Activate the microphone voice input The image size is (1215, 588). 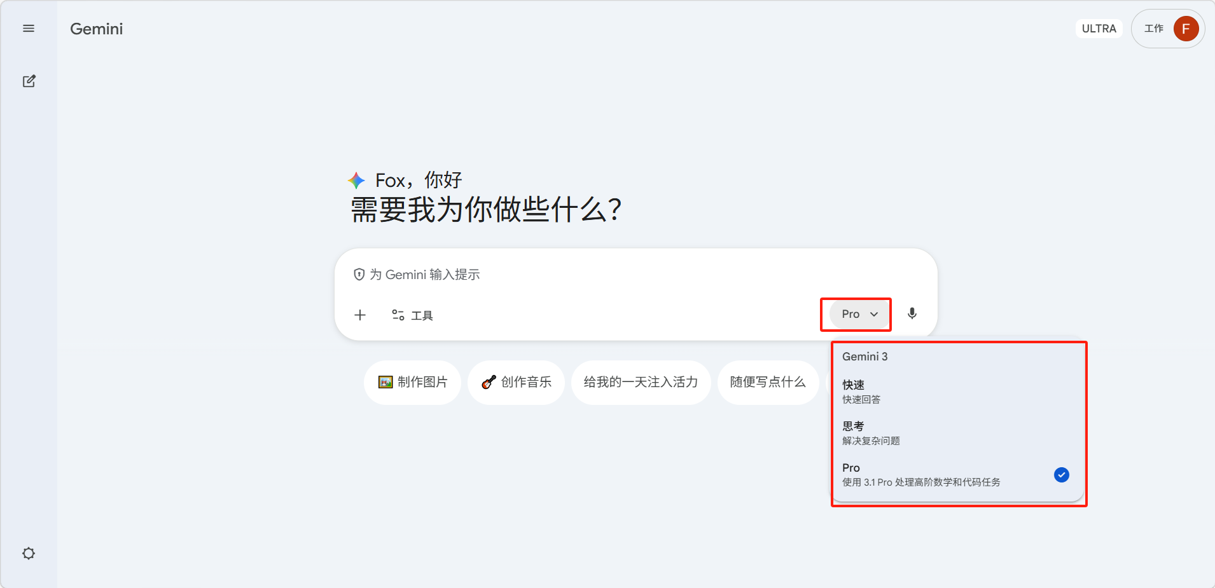(912, 314)
